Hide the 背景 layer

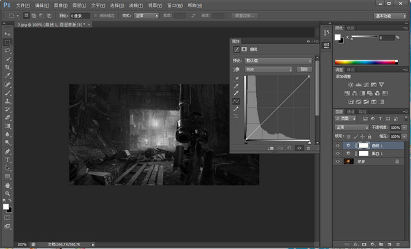coord(338,162)
